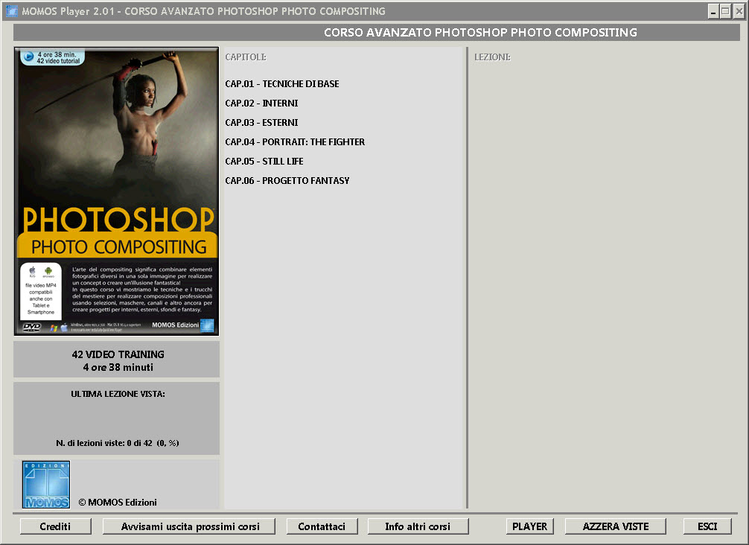Image resolution: width=749 pixels, height=545 pixels.
Task: Click the ULTIMA LEZIONE VISTA label
Action: [x=118, y=394]
